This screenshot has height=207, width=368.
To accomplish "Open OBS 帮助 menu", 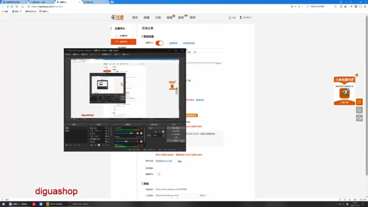I will [x=125, y=54].
